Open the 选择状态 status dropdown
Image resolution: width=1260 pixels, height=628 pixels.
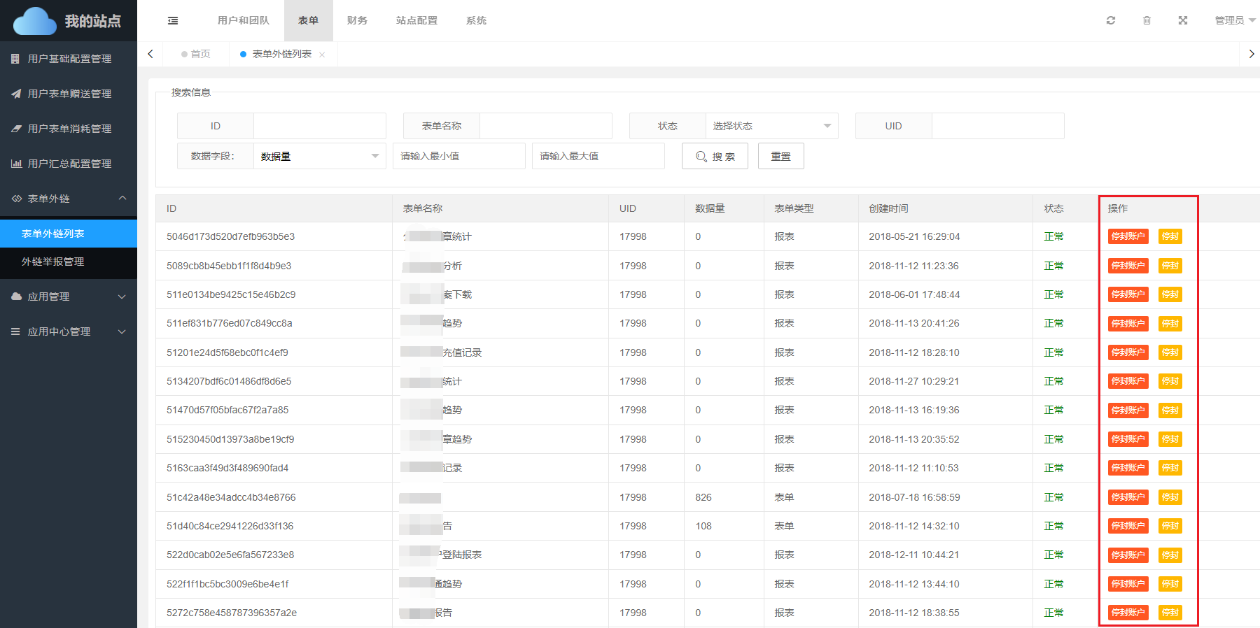pyautogui.click(x=771, y=126)
